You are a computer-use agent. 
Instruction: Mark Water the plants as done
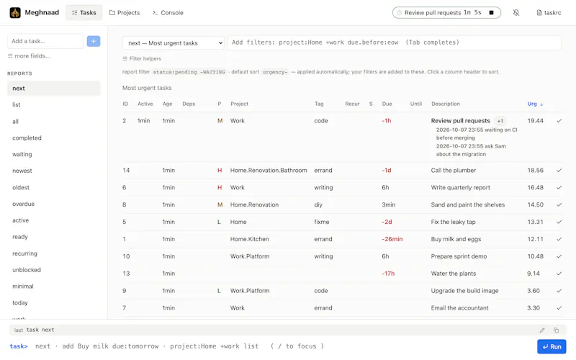(559, 274)
